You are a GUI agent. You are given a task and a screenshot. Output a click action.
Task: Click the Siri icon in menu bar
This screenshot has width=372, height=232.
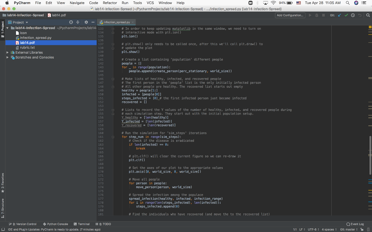tap(356, 3)
